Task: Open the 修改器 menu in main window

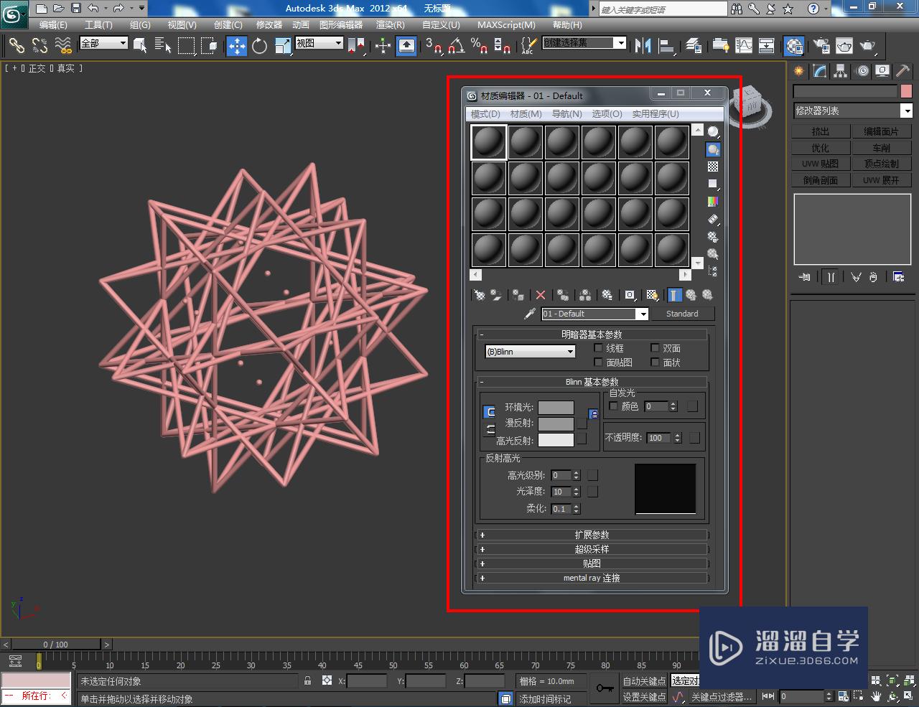Action: coord(269,24)
